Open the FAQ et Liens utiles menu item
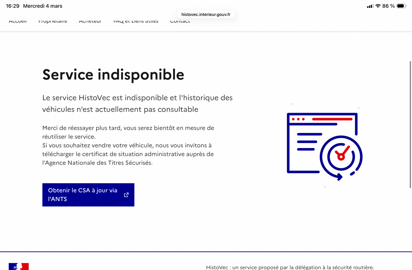Screen dimensions: 412x270 click(x=136, y=21)
